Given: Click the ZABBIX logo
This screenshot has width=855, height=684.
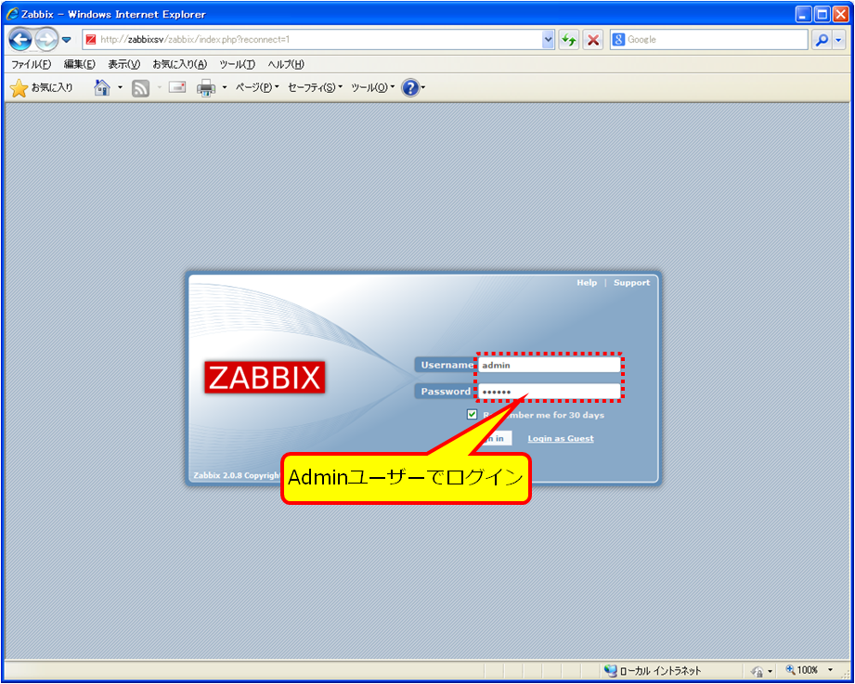Looking at the screenshot, I should point(265,377).
